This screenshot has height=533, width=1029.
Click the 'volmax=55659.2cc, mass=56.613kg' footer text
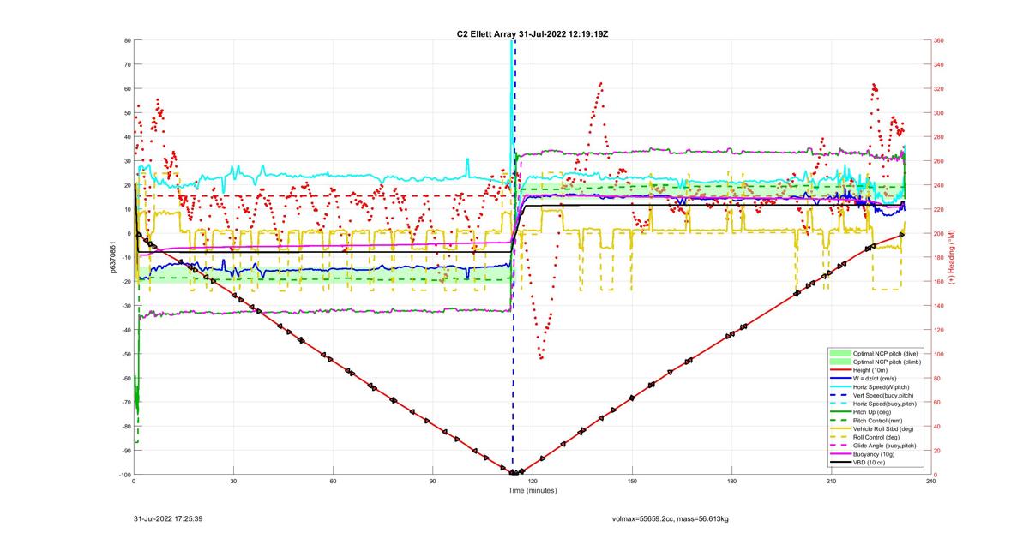(670, 518)
